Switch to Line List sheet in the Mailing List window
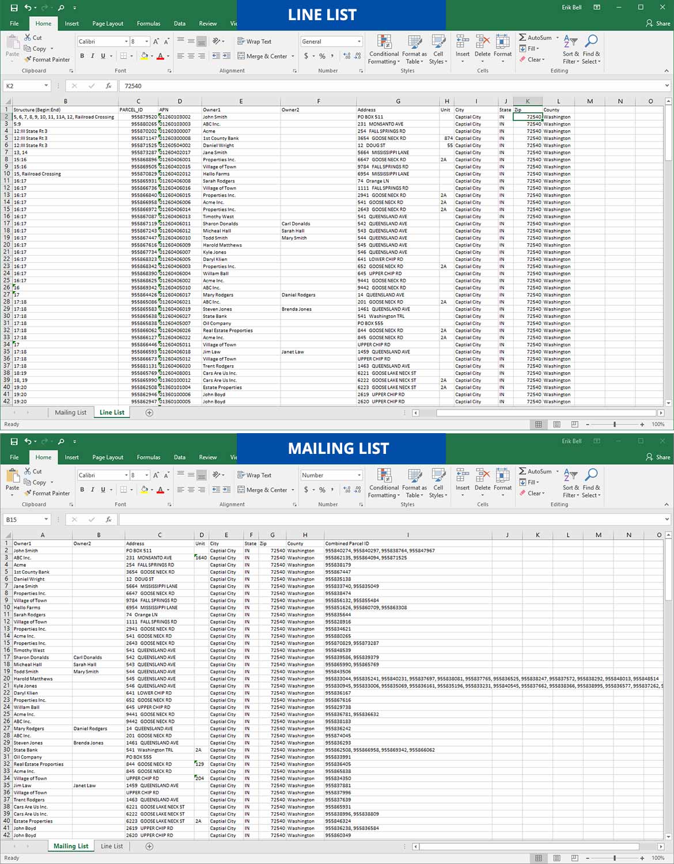The width and height of the screenshot is (674, 864). (x=112, y=846)
